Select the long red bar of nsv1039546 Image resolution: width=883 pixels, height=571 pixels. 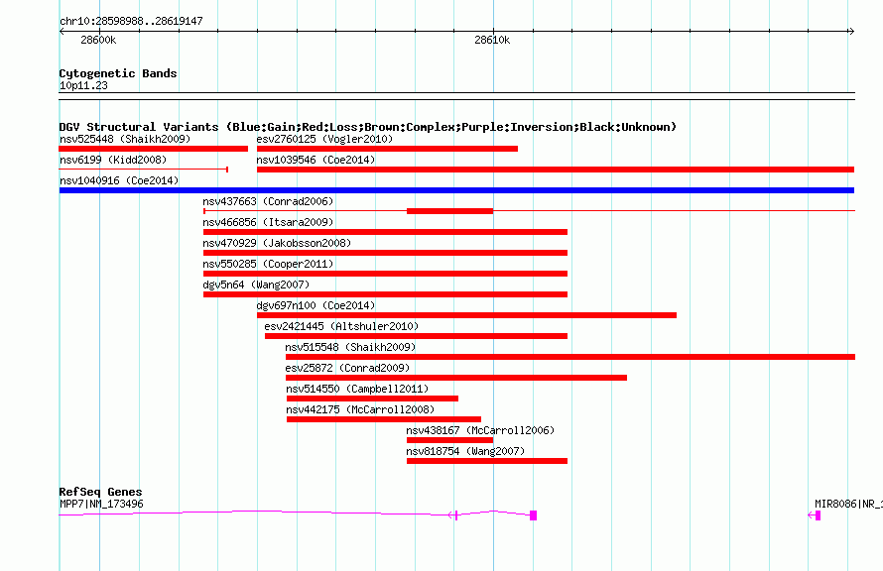(556, 170)
